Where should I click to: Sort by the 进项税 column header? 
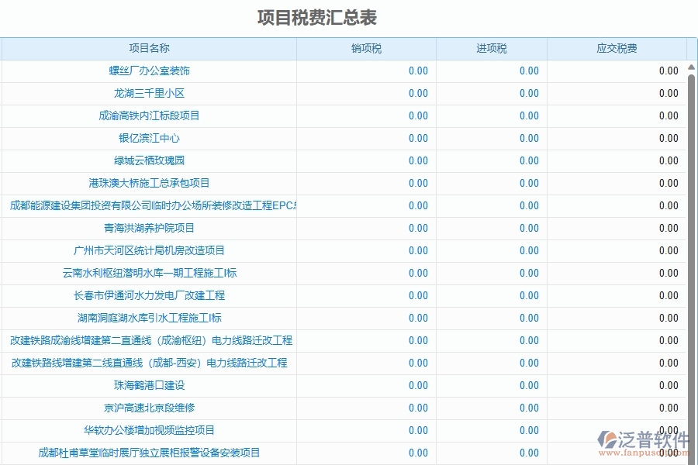click(492, 47)
